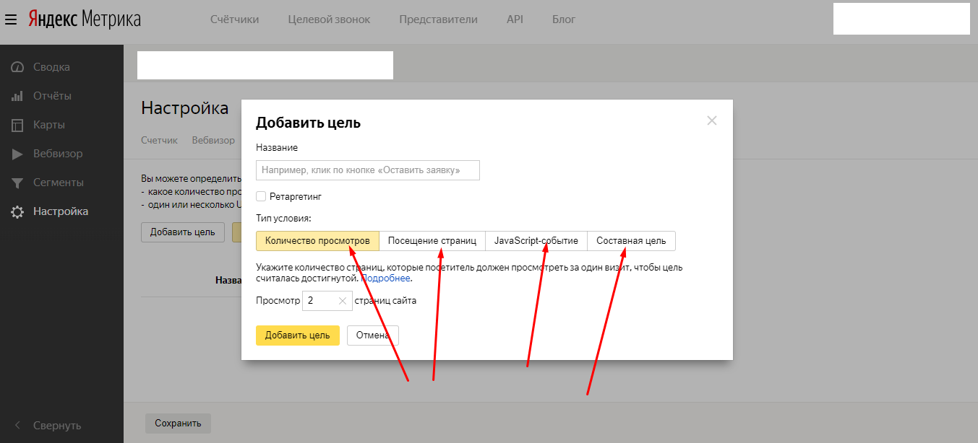Click the Сводка gauge icon
The image size is (978, 443).
click(x=18, y=67)
